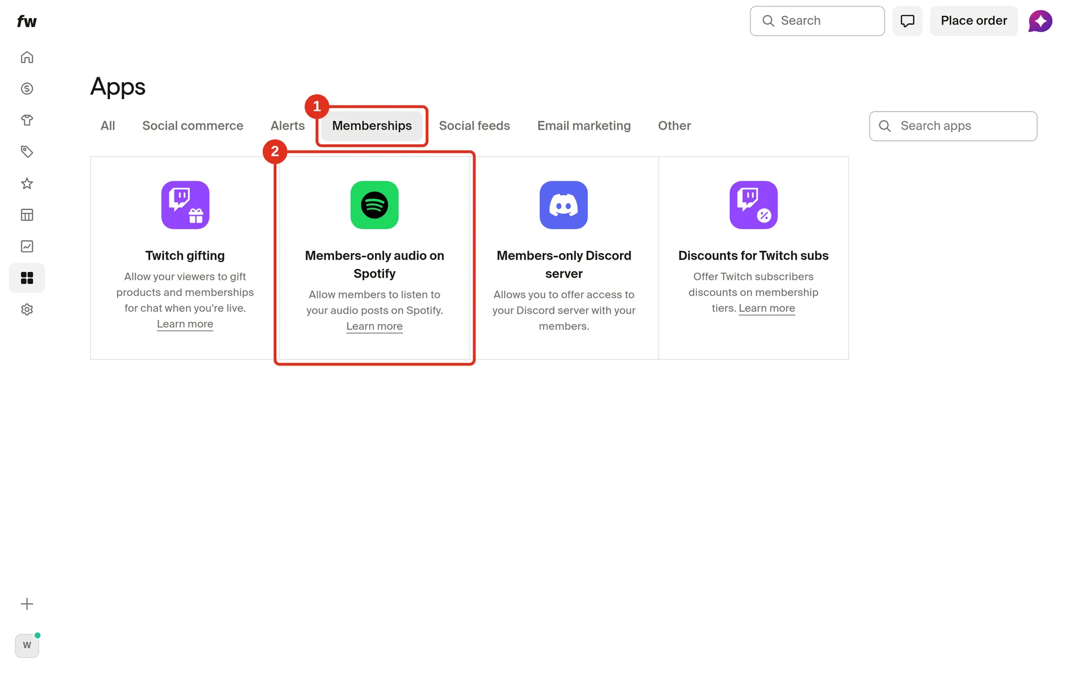Select the Memberships tab
The height and width of the screenshot is (676, 1081).
pos(372,126)
